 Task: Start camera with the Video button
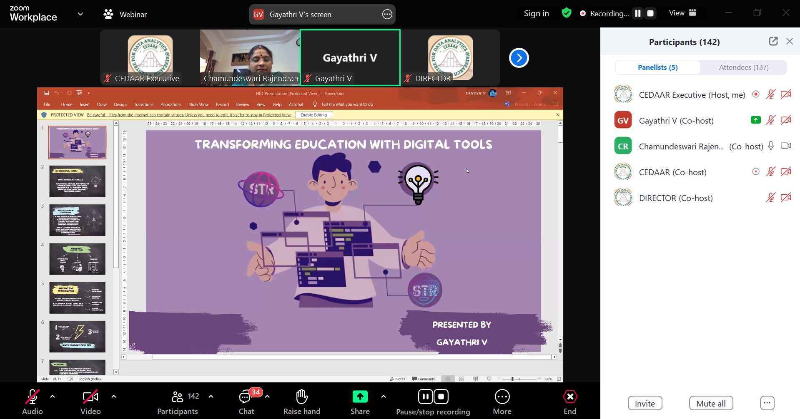click(x=90, y=397)
